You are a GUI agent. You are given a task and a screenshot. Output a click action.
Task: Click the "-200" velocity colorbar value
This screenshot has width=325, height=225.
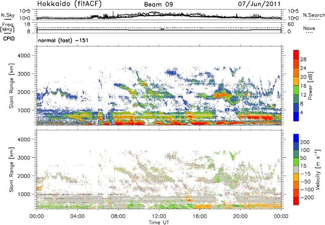click(306, 197)
